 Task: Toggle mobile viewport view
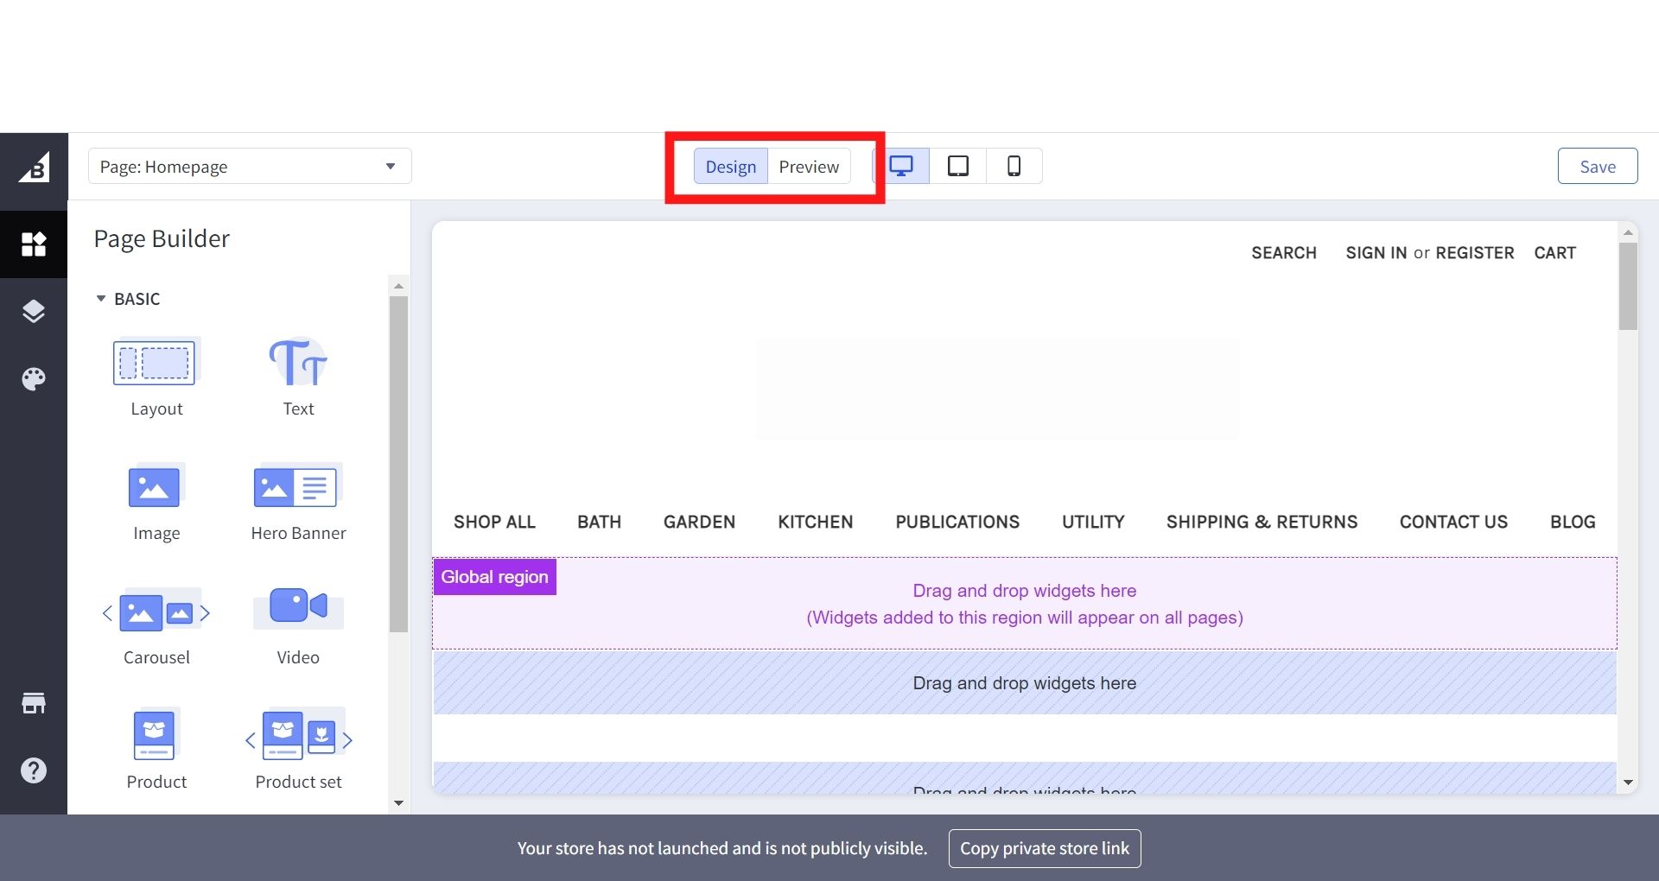click(x=1014, y=166)
